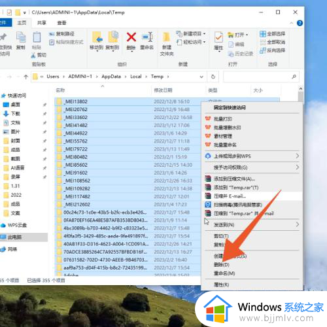Open the quick access toolbar customize arrow
327x327 pixels.
point(25,13)
